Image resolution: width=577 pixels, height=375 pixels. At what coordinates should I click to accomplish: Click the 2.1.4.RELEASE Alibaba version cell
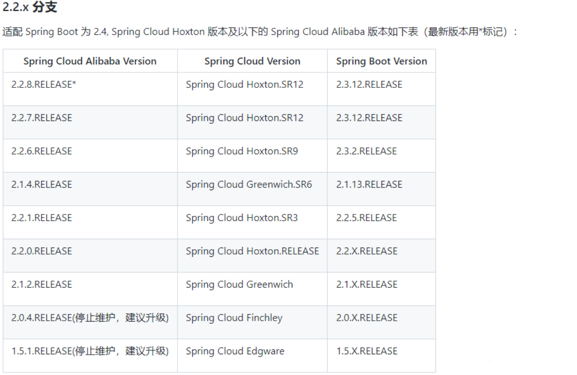42,185
